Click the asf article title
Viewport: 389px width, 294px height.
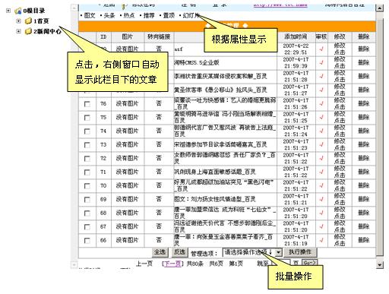[x=179, y=49]
